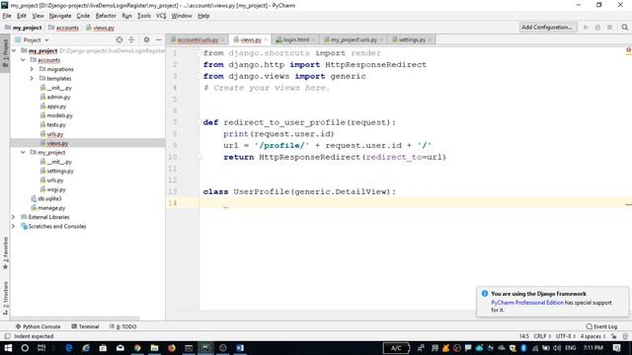Switch to settings.py tab
This screenshot has width=632, height=355.
point(412,39)
